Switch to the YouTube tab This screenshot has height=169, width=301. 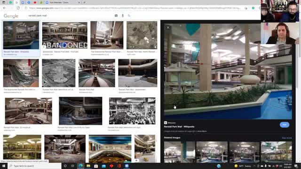point(35,2)
